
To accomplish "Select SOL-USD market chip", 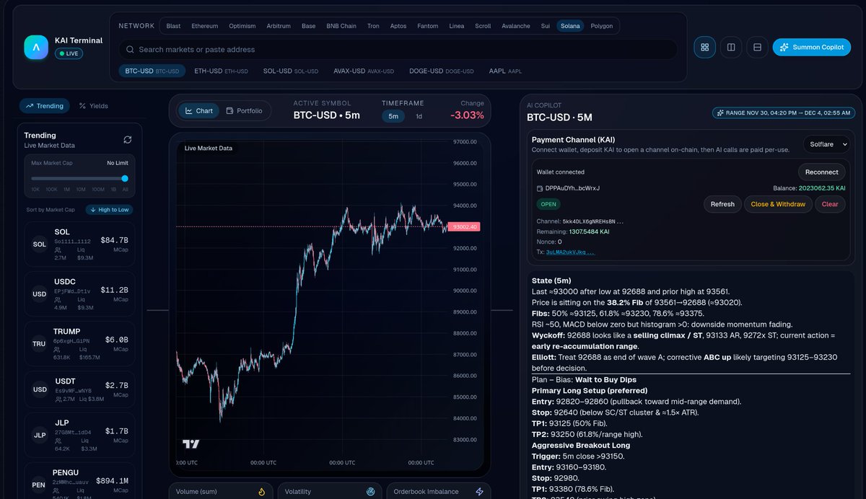I will pos(291,71).
